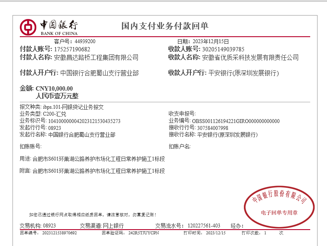
Task: Select the customer number 44939200
Action: (x=85, y=41)
